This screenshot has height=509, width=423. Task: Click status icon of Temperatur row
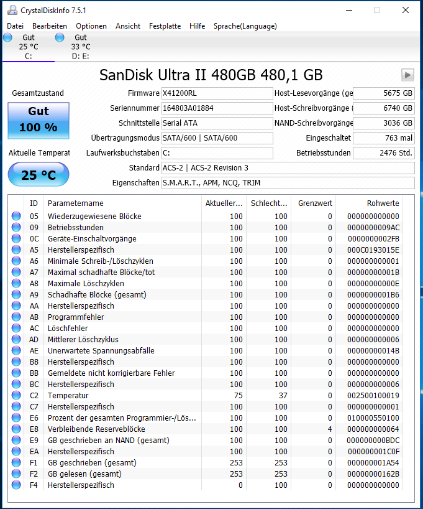point(16,395)
